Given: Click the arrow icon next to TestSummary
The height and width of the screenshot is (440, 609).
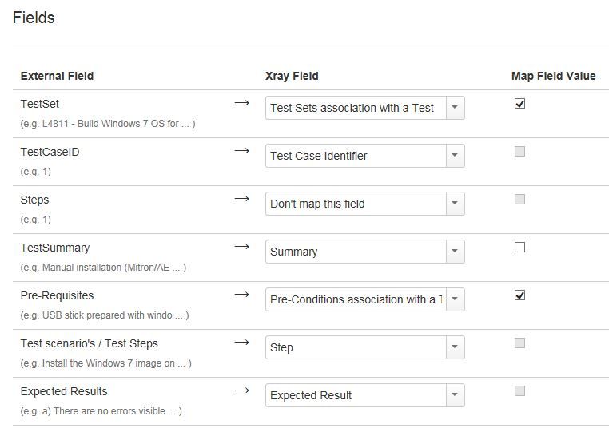Looking at the screenshot, I should pos(241,247).
